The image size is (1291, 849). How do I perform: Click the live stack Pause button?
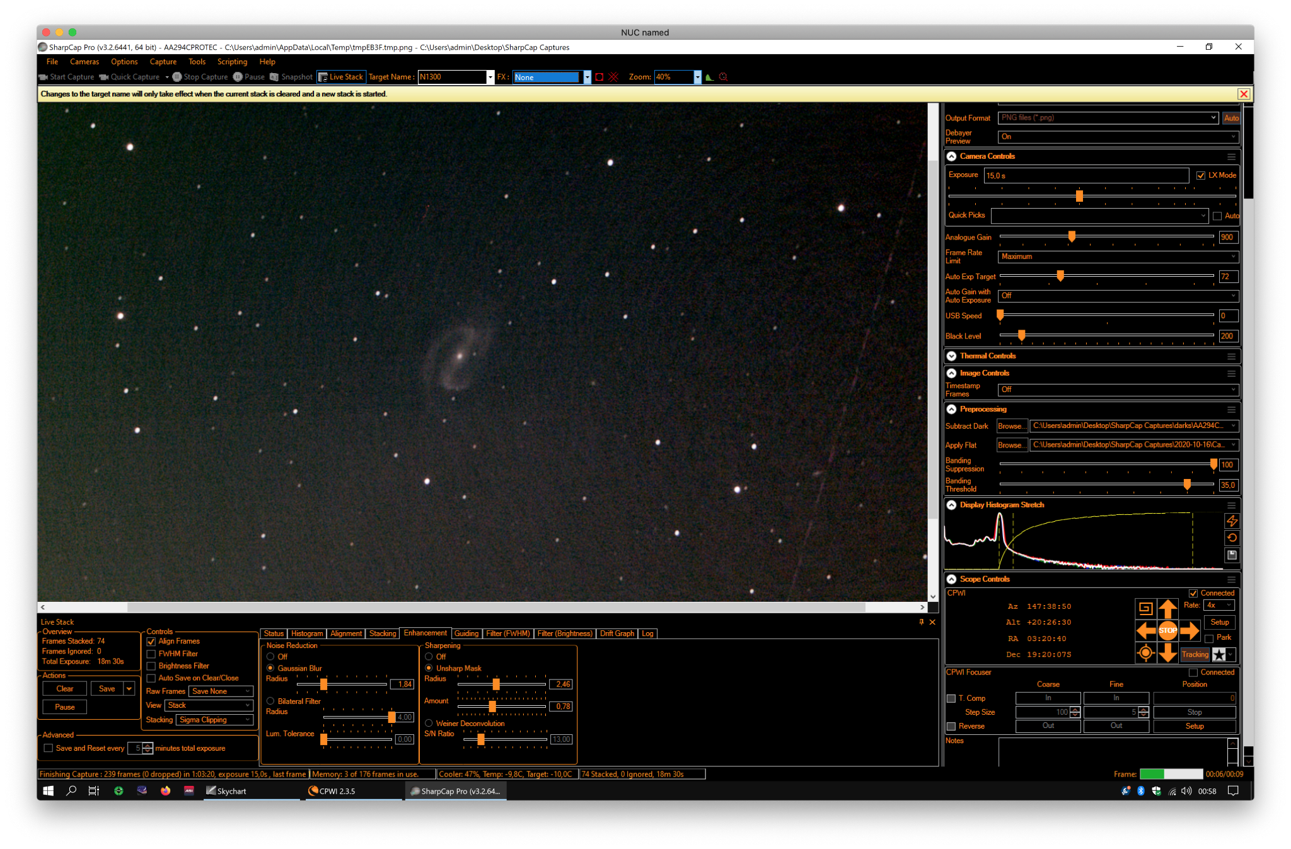tap(65, 707)
